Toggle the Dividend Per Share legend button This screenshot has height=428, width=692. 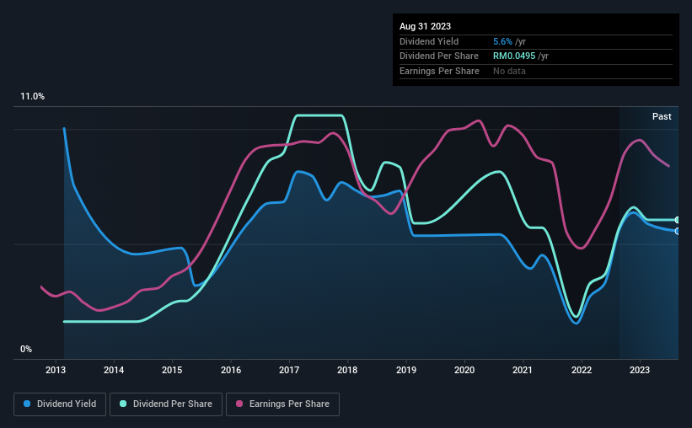point(166,404)
